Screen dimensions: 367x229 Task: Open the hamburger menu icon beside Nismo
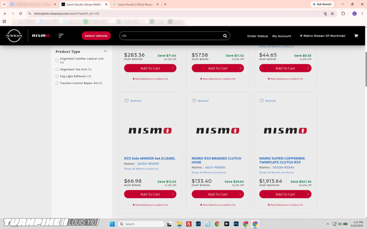click(x=61, y=36)
